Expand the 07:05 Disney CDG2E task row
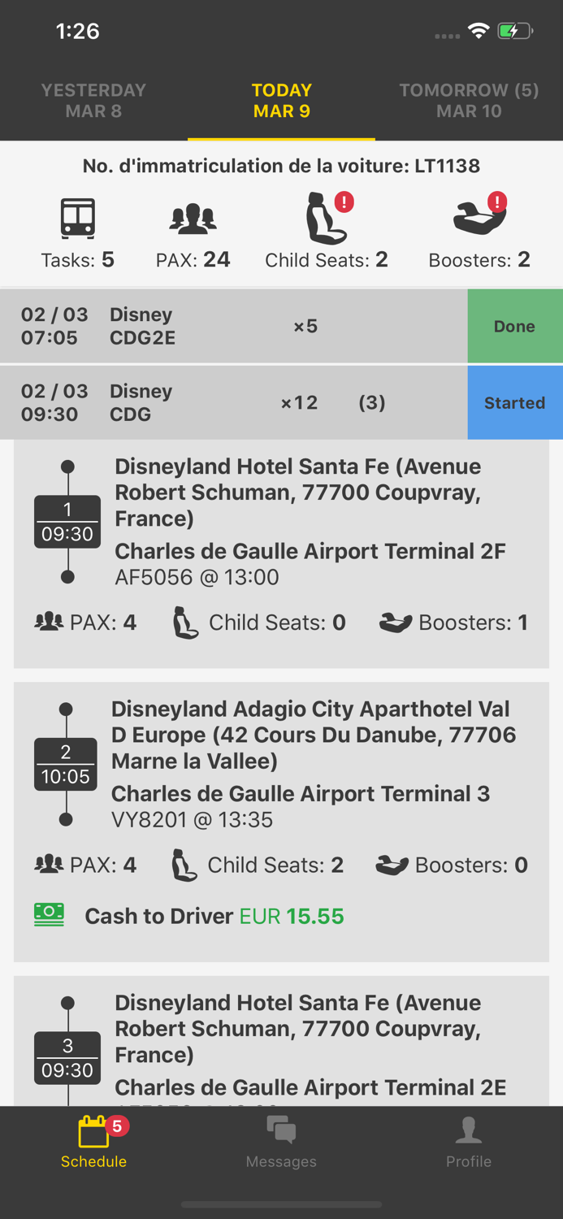This screenshot has width=563, height=1219. (x=227, y=326)
